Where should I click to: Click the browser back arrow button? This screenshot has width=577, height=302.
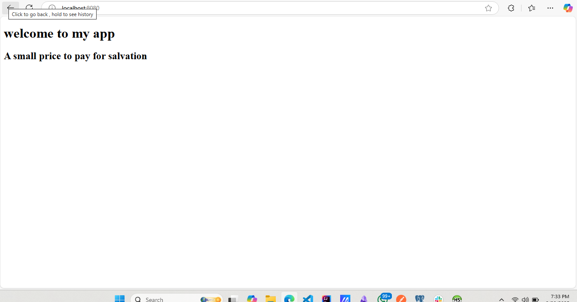pos(11,7)
